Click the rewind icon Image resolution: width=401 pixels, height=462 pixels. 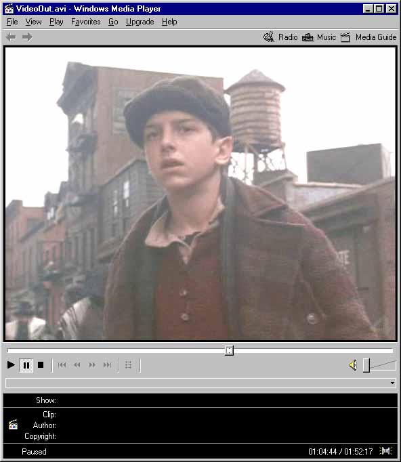point(77,365)
